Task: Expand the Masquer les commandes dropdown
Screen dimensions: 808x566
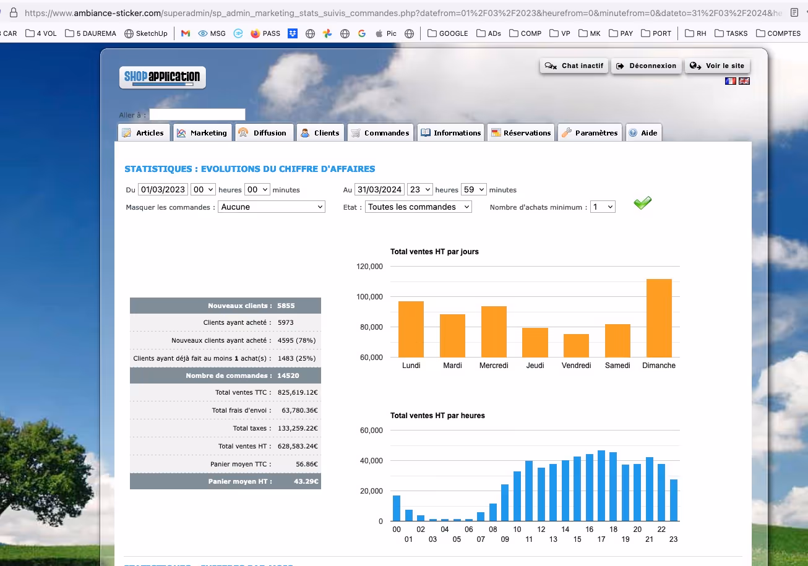Action: [272, 207]
